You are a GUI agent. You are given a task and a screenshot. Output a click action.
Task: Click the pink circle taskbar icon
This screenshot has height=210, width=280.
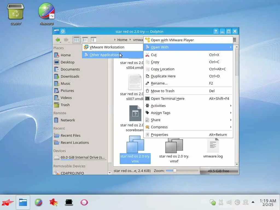click(x=84, y=202)
